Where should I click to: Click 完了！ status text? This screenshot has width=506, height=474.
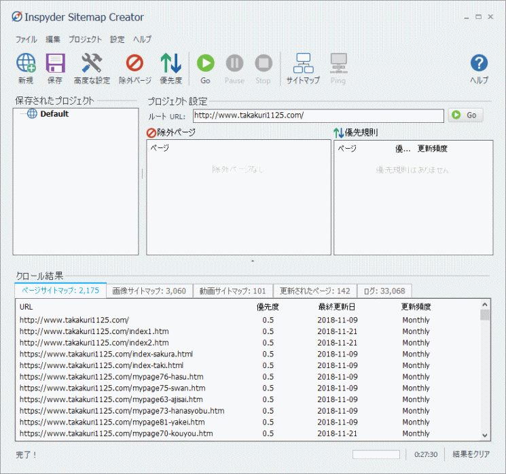26,455
